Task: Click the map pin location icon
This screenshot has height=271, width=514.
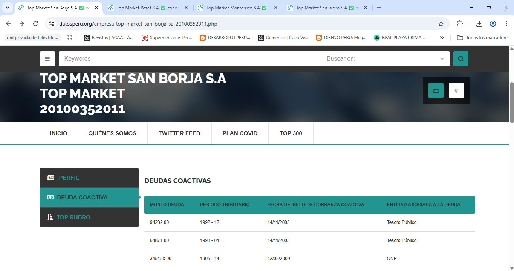Action: point(456,90)
